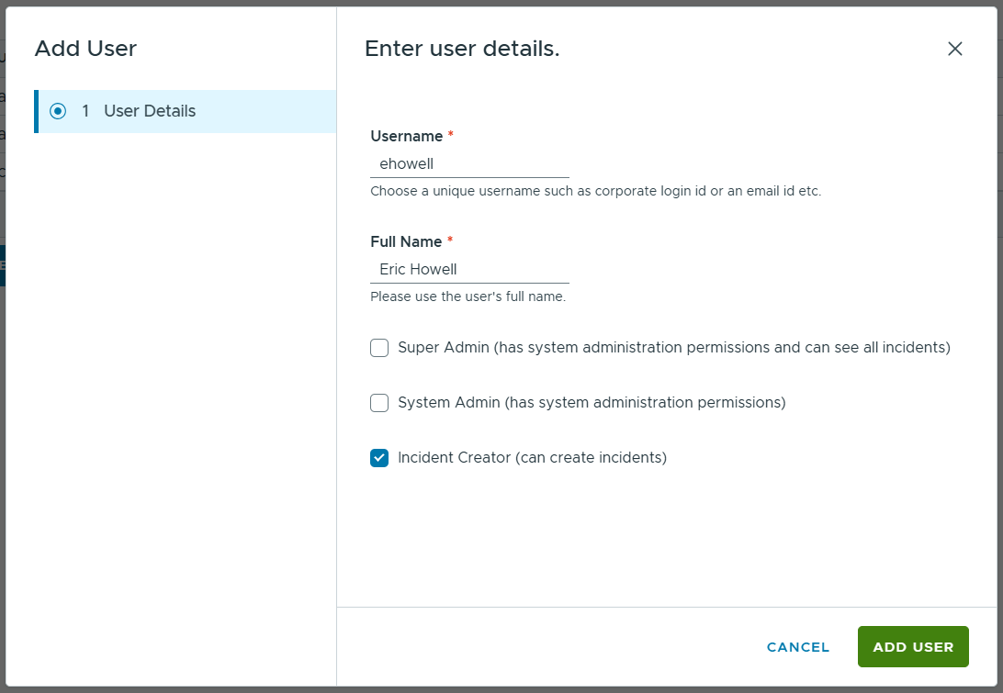Submit with the Add User button
The image size is (1003, 693).
point(913,646)
